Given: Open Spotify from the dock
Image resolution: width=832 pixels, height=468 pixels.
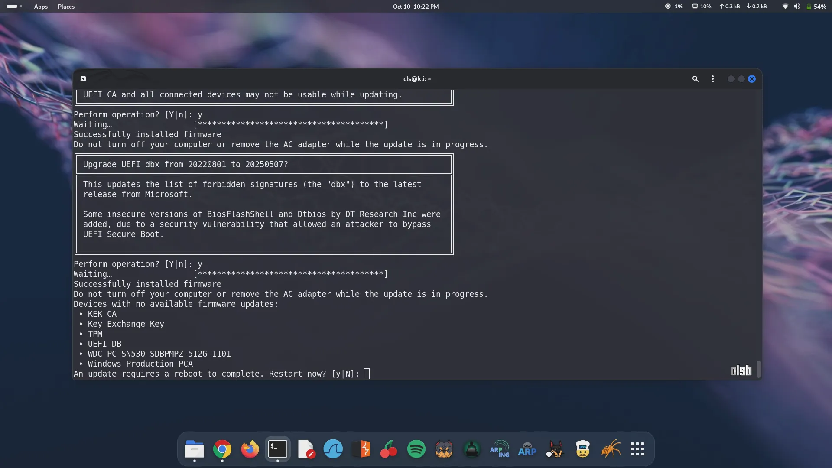Looking at the screenshot, I should coord(416,449).
